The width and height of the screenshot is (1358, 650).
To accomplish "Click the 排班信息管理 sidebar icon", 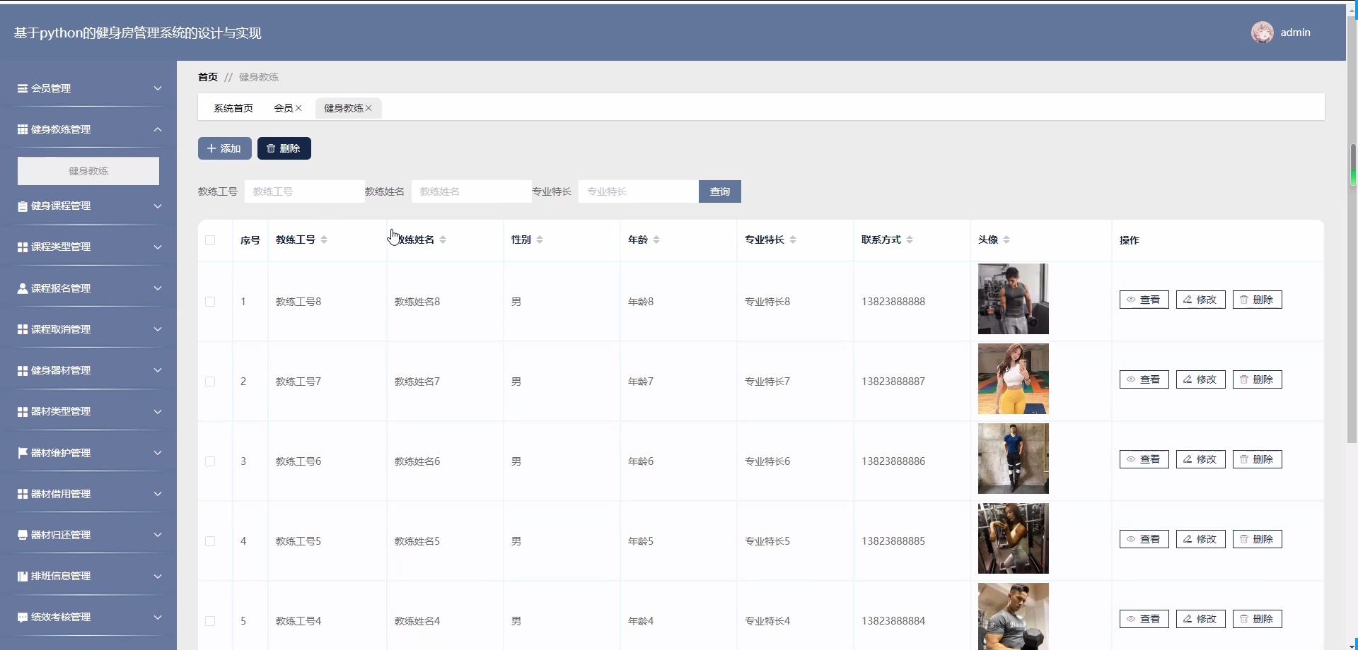I will click(x=23, y=576).
